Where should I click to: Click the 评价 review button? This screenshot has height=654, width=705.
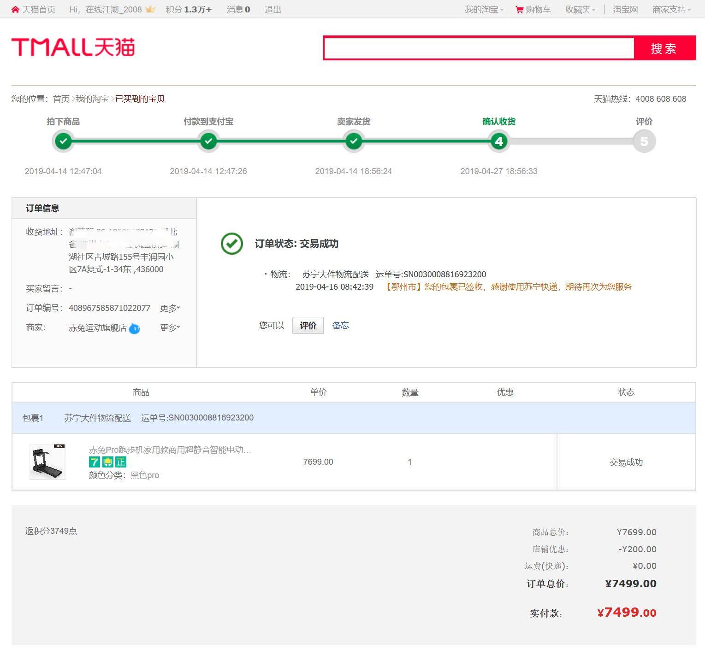pyautogui.click(x=308, y=326)
